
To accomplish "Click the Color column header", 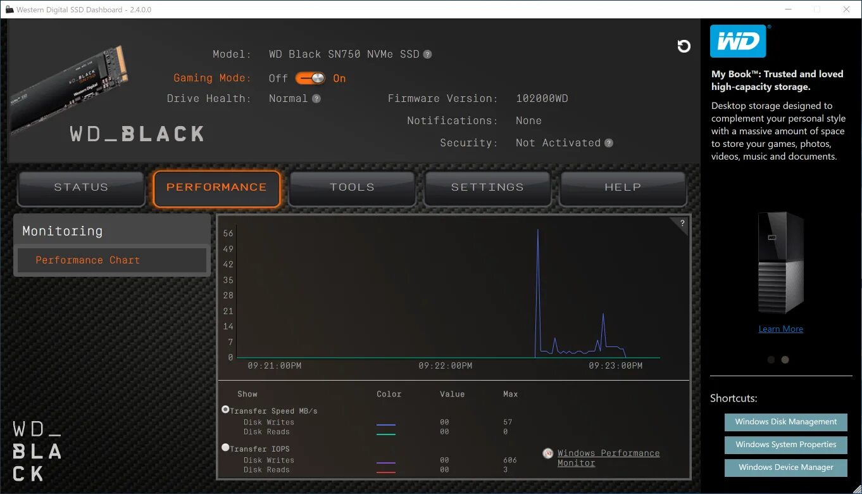I will coord(389,394).
